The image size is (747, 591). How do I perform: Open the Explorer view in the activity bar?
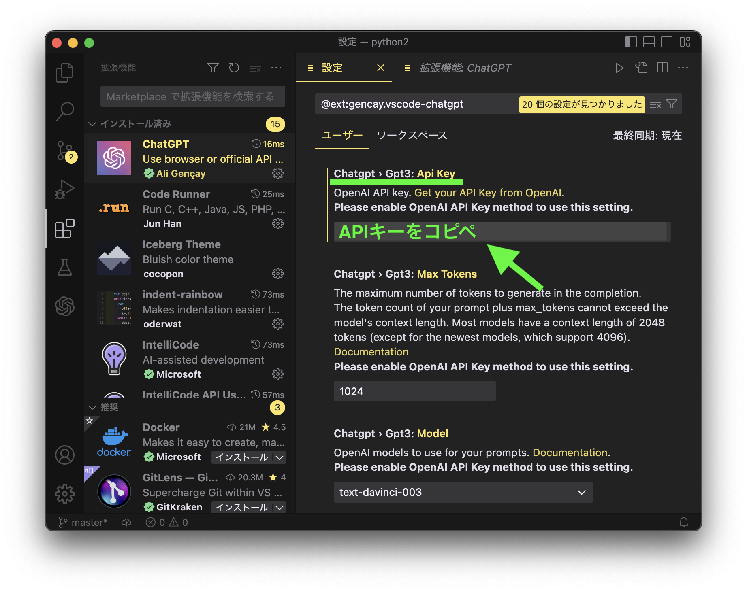pos(64,73)
